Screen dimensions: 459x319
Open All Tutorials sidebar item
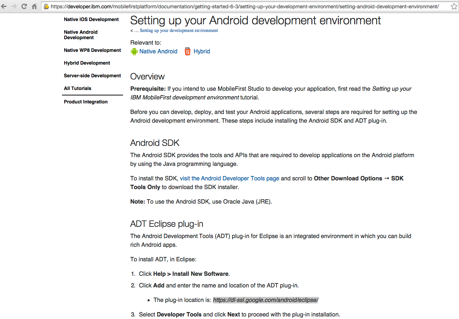[x=78, y=89]
